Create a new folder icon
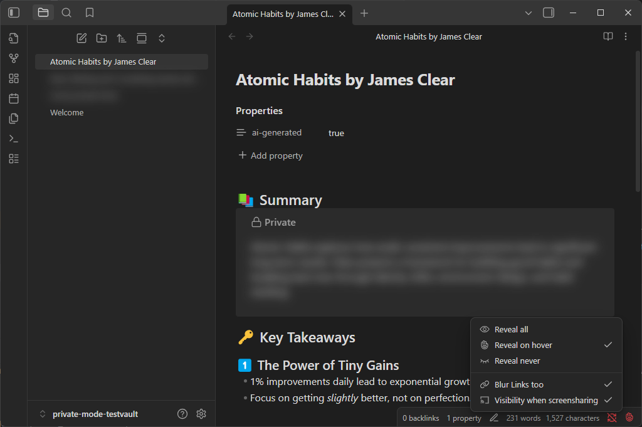Viewport: 642px width, 427px height. [x=102, y=38]
